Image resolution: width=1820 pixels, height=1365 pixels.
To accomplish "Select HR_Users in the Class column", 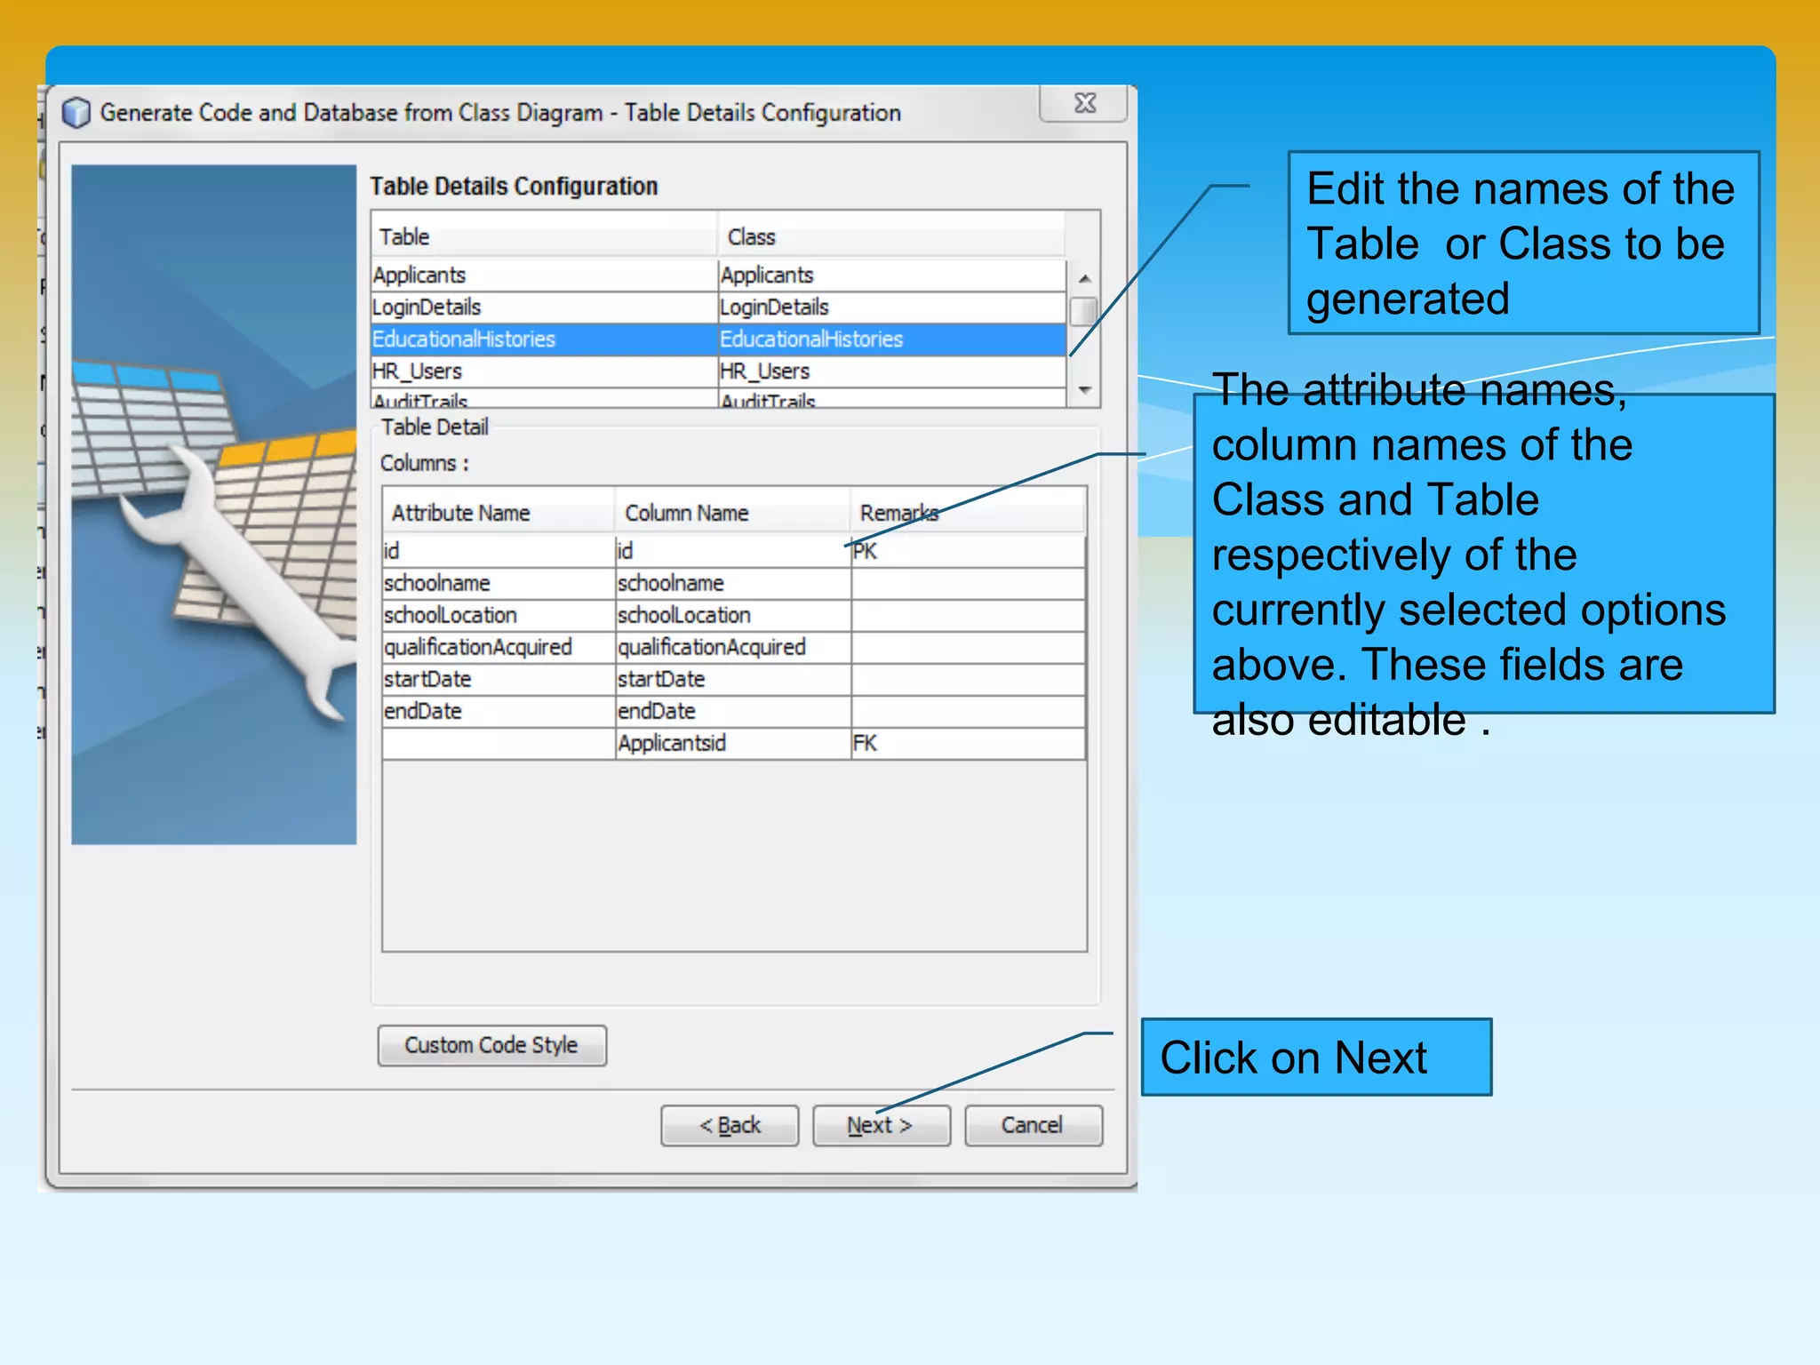I will click(892, 371).
